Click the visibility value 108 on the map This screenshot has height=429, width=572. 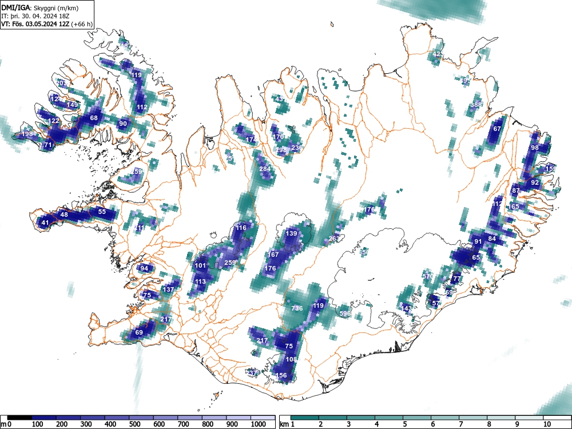(291, 359)
